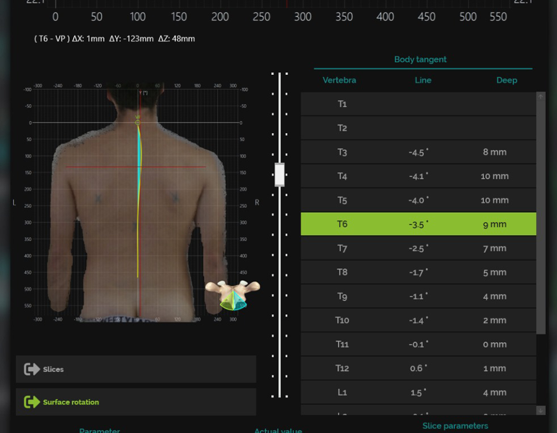The width and height of the screenshot is (557, 433).
Task: Select vertebra T3 row
Action: (418, 152)
